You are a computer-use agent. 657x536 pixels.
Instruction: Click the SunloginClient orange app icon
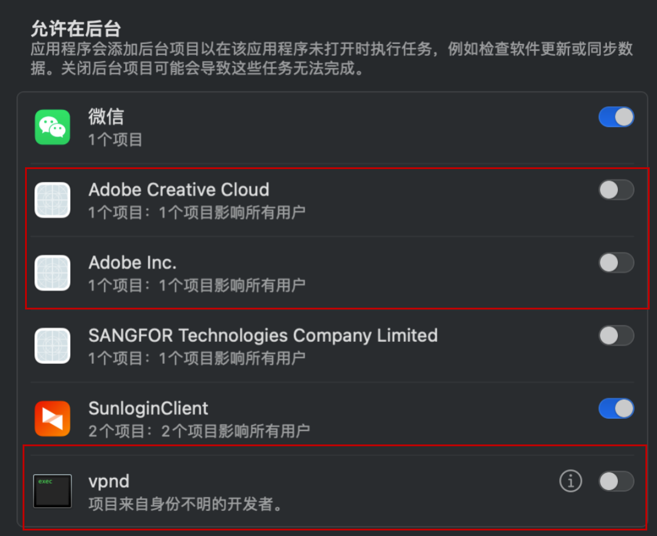point(53,418)
